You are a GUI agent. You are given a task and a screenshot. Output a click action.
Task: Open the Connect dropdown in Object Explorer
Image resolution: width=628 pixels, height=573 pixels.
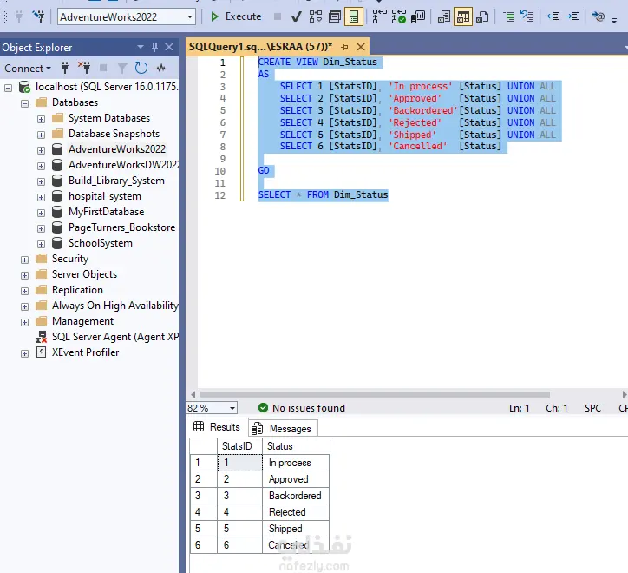click(x=28, y=69)
